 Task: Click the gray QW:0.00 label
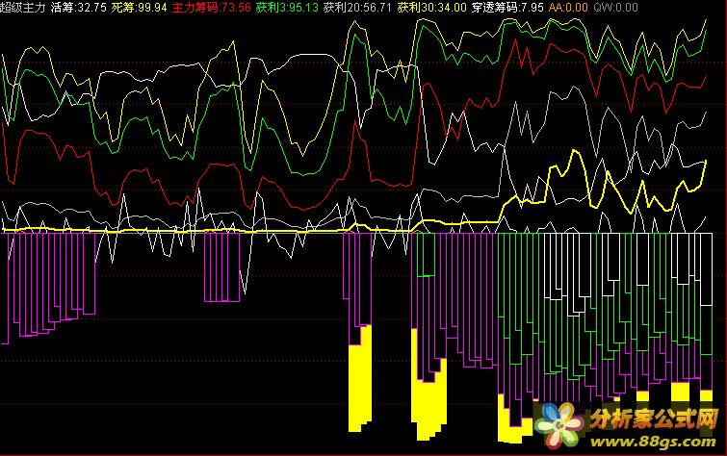(615, 8)
